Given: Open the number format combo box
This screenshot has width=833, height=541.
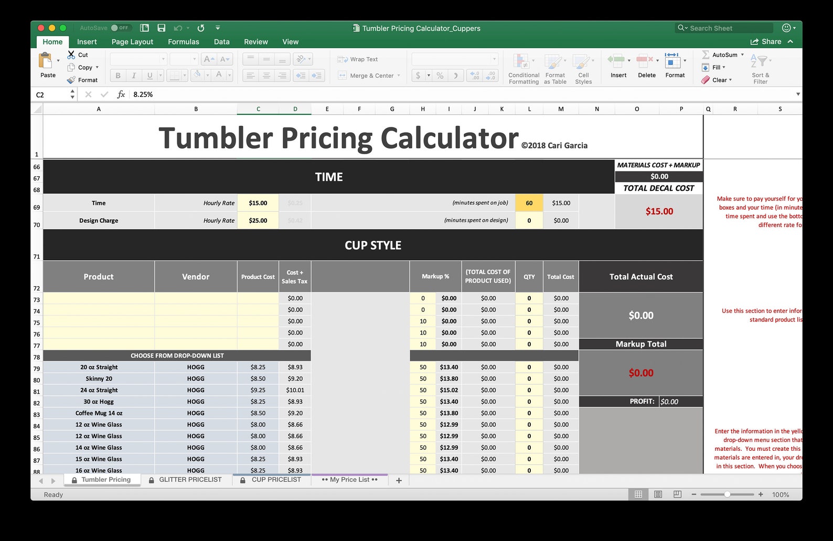Looking at the screenshot, I should click(454, 59).
